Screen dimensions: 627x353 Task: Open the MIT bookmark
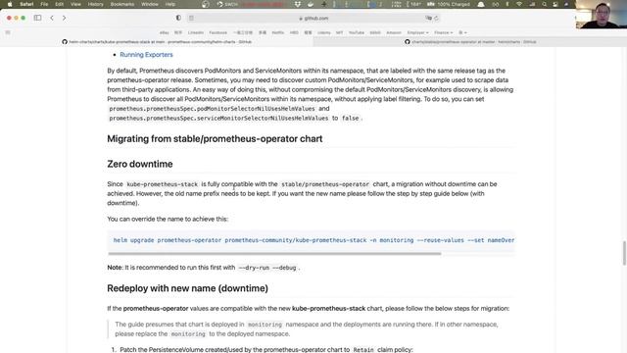click(340, 32)
